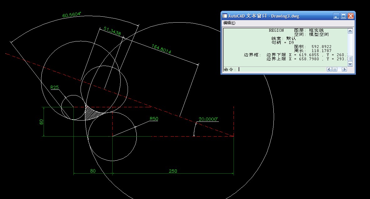The height and width of the screenshot is (199, 370).
Task: Click the AutoCAD text window title icon
Action: tap(225, 16)
